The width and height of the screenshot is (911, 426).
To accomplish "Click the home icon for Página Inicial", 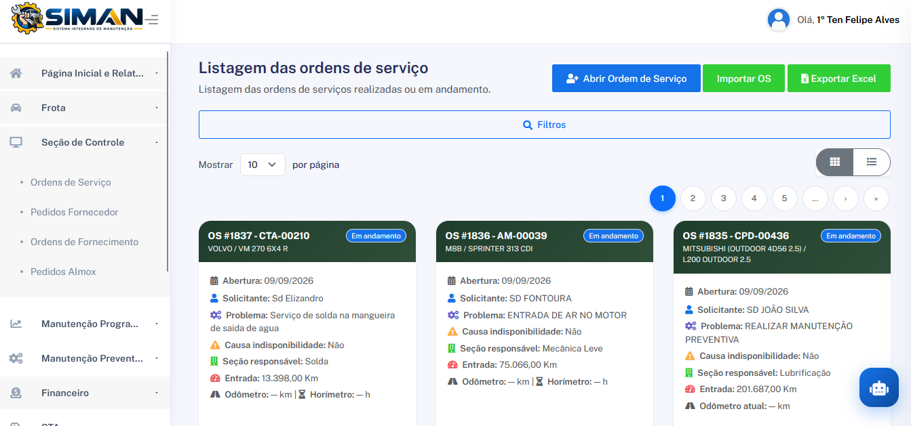I will pyautogui.click(x=16, y=73).
